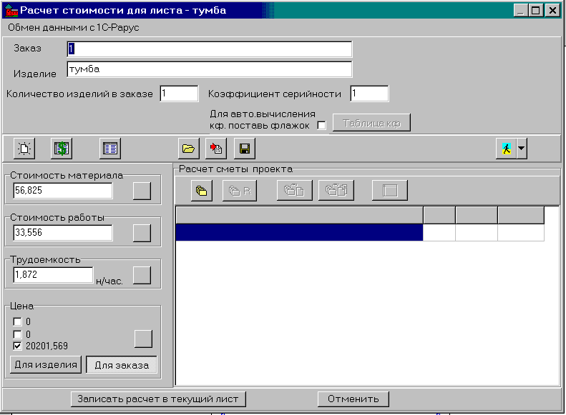
Task: Click the first wide column header of estimate grid
Action: click(299, 215)
